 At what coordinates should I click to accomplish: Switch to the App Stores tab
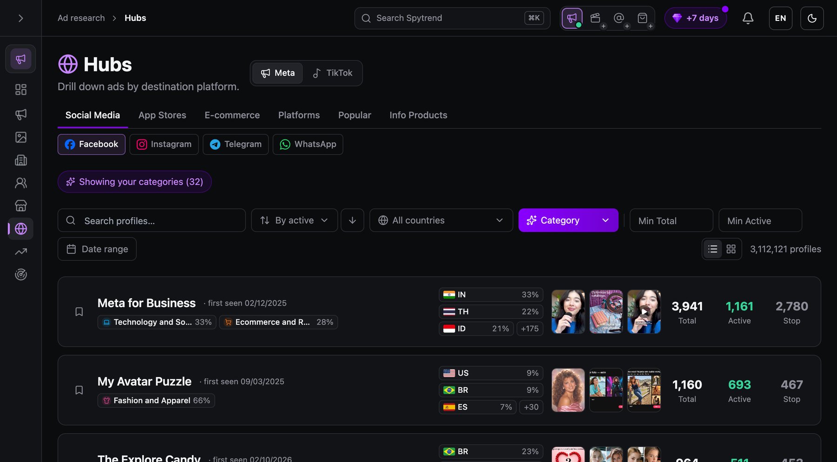tap(162, 115)
